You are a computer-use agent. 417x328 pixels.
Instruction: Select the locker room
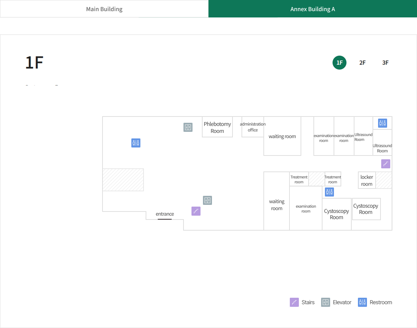[367, 180]
